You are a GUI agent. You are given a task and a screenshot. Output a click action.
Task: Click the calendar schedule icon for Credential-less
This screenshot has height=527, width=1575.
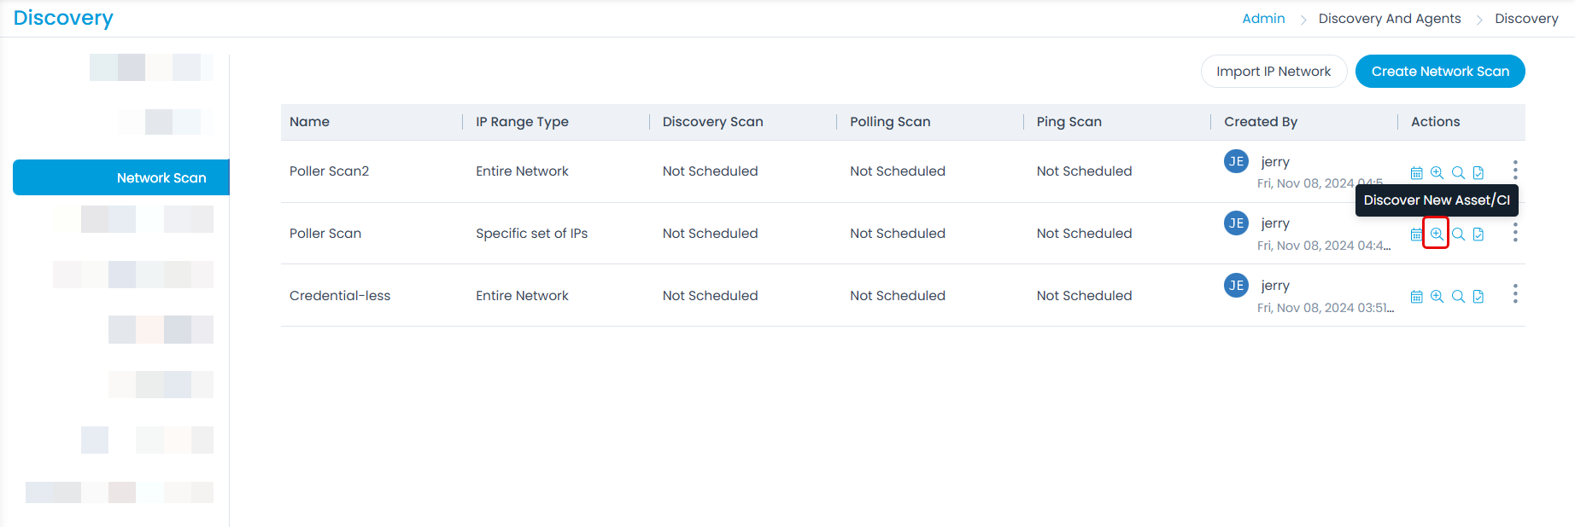(1416, 297)
